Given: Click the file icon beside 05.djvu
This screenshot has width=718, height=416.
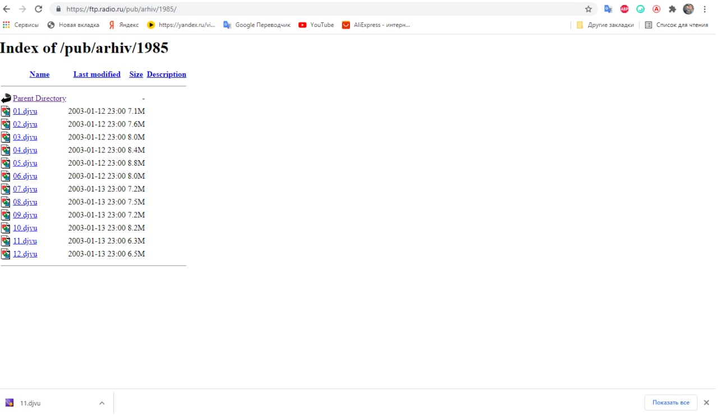Looking at the screenshot, I should [6, 163].
